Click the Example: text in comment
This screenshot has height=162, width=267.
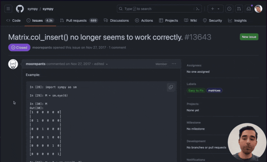(x=33, y=75)
